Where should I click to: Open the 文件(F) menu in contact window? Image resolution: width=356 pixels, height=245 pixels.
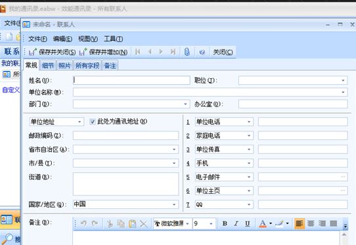tap(37, 39)
